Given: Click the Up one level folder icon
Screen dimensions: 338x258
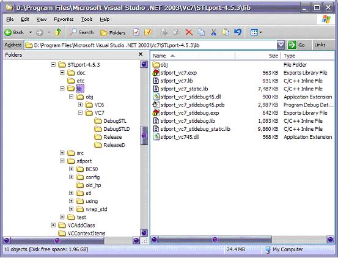Looking at the screenshot, I should coord(58,32).
